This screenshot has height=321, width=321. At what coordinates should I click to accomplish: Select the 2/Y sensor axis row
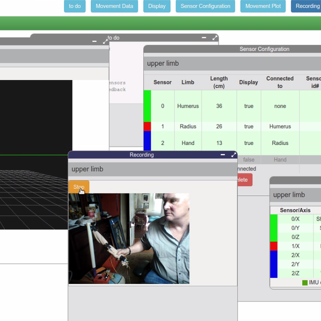click(295, 264)
